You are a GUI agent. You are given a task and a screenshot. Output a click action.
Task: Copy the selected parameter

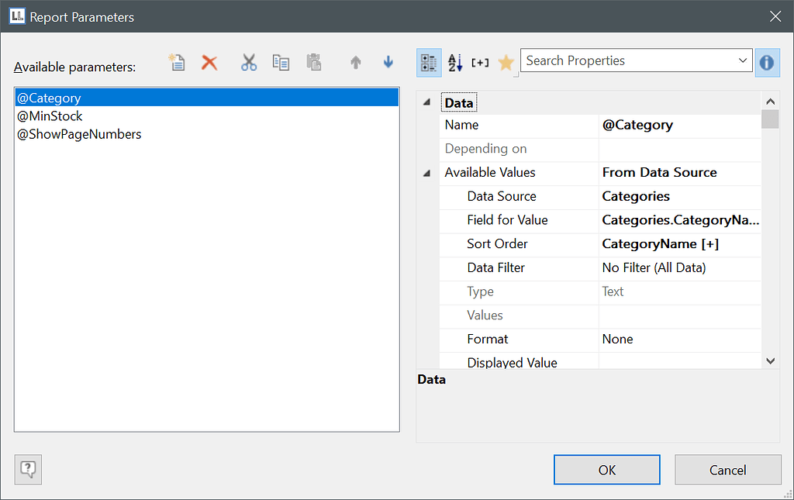tap(281, 62)
